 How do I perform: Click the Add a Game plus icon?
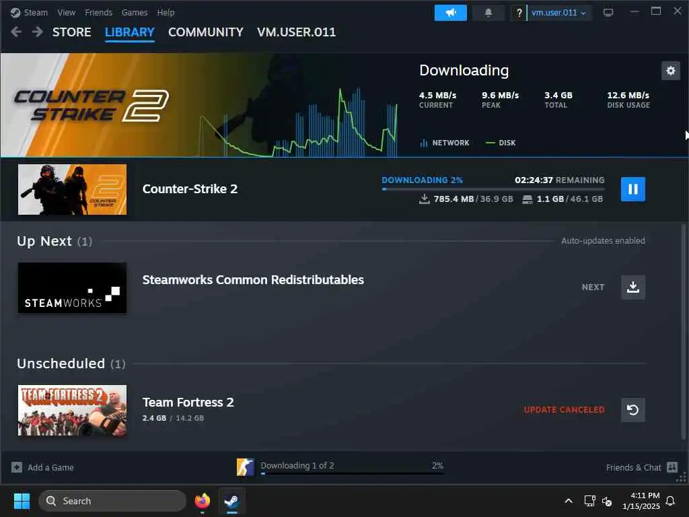tap(17, 467)
